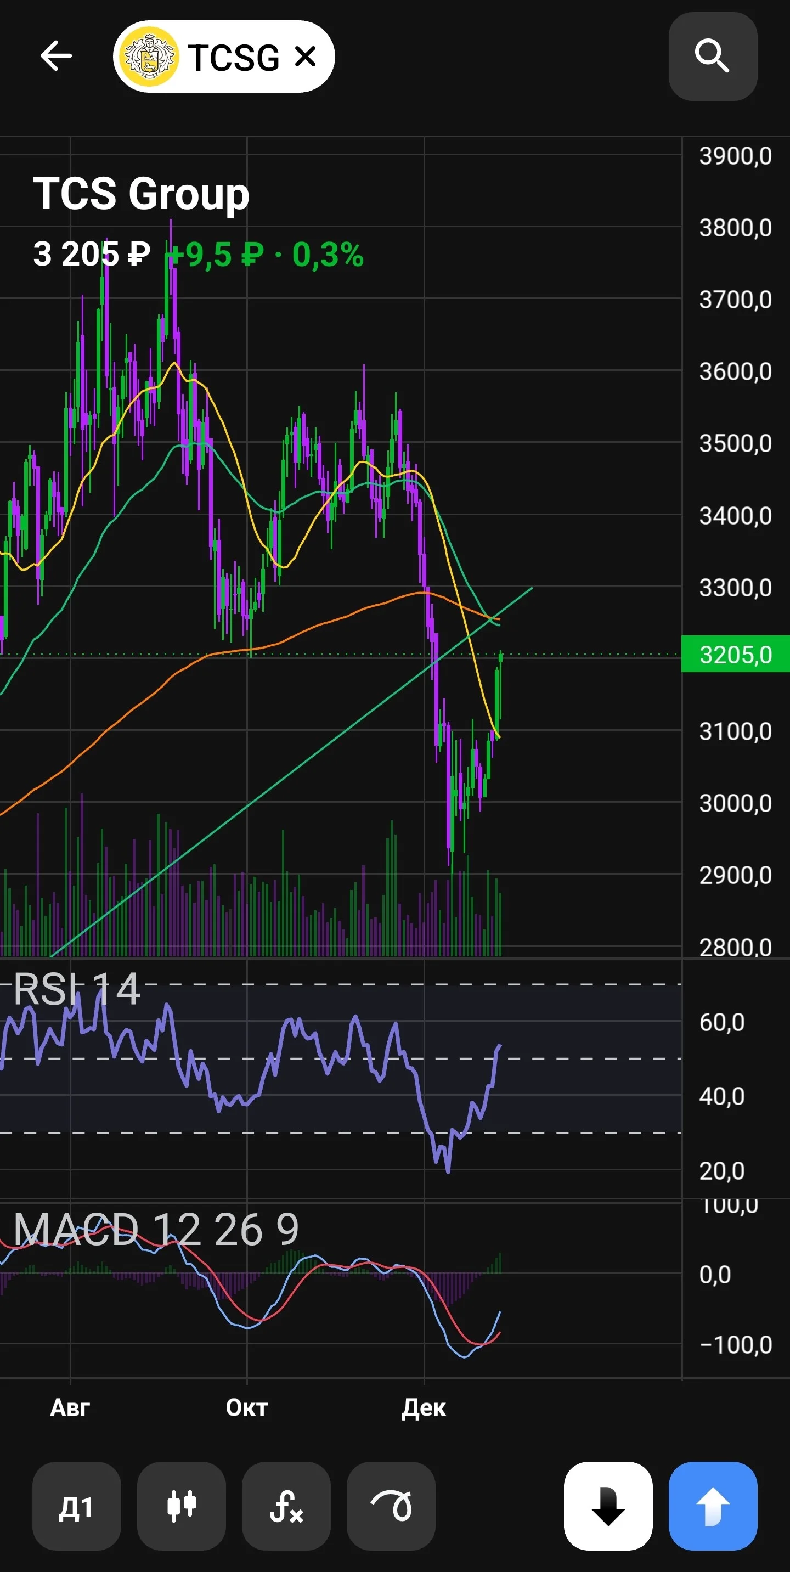The width and height of the screenshot is (790, 1572).
Task: Tap the 2900,0 price axis value
Action: coord(736,876)
